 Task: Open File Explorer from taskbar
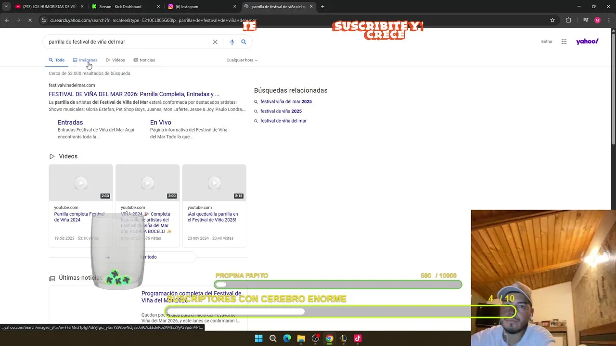tap(301, 338)
